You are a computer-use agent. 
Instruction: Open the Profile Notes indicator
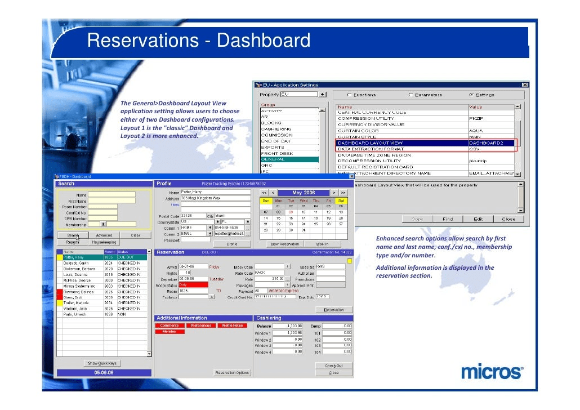233,325
